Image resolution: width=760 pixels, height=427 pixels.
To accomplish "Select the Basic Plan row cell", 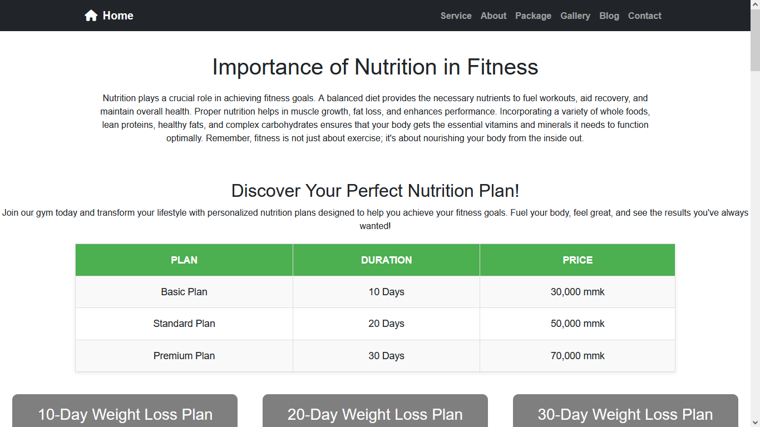I will pos(184,292).
